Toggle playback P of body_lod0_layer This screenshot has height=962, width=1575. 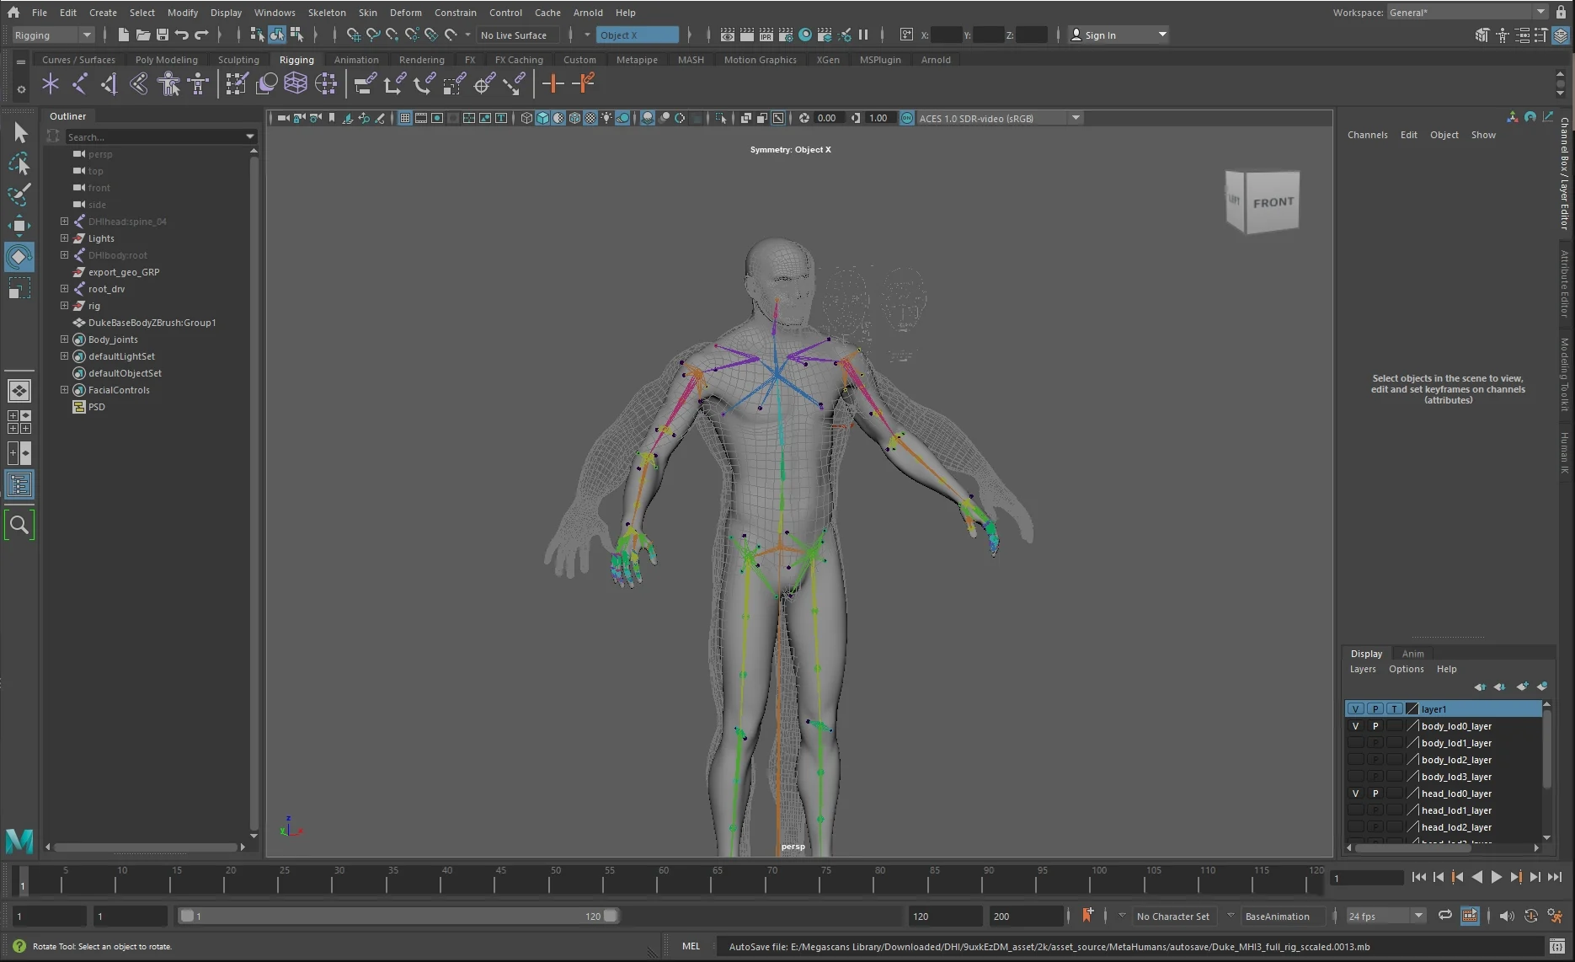(1375, 726)
